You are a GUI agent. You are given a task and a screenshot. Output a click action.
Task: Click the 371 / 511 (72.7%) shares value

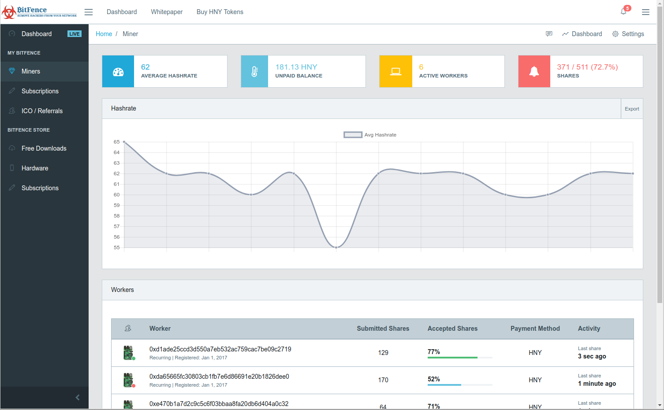[x=587, y=67]
